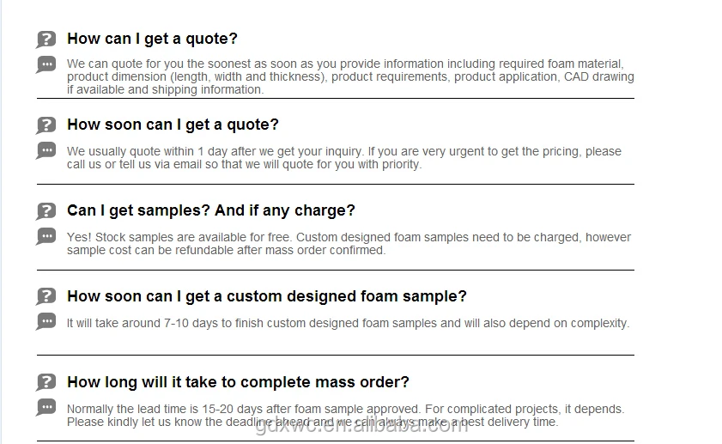Click answer bubble icon under 'How can I get a quote?'
Image resolution: width=722 pixels, height=444 pixels.
(46, 64)
